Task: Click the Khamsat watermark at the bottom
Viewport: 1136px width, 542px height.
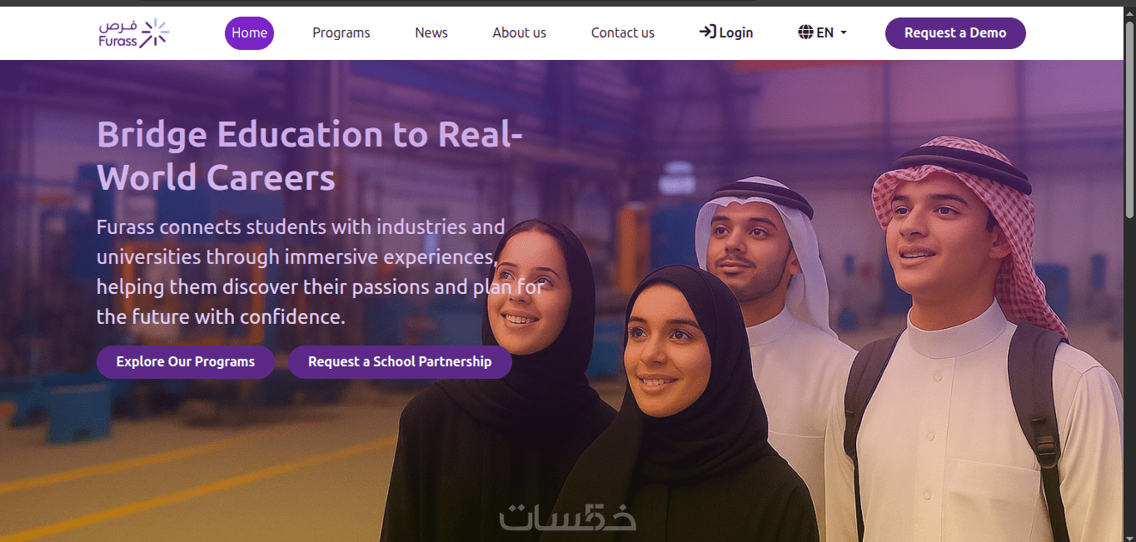Action: pyautogui.click(x=568, y=516)
